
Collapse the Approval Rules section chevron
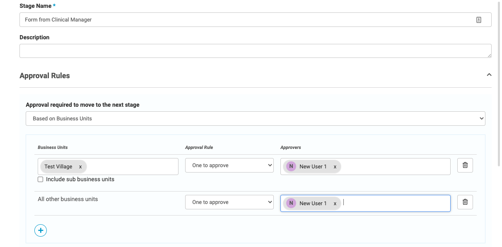click(x=489, y=75)
